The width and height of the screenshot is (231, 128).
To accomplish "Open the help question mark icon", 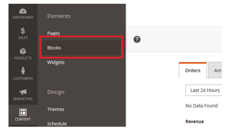I will tap(137, 40).
